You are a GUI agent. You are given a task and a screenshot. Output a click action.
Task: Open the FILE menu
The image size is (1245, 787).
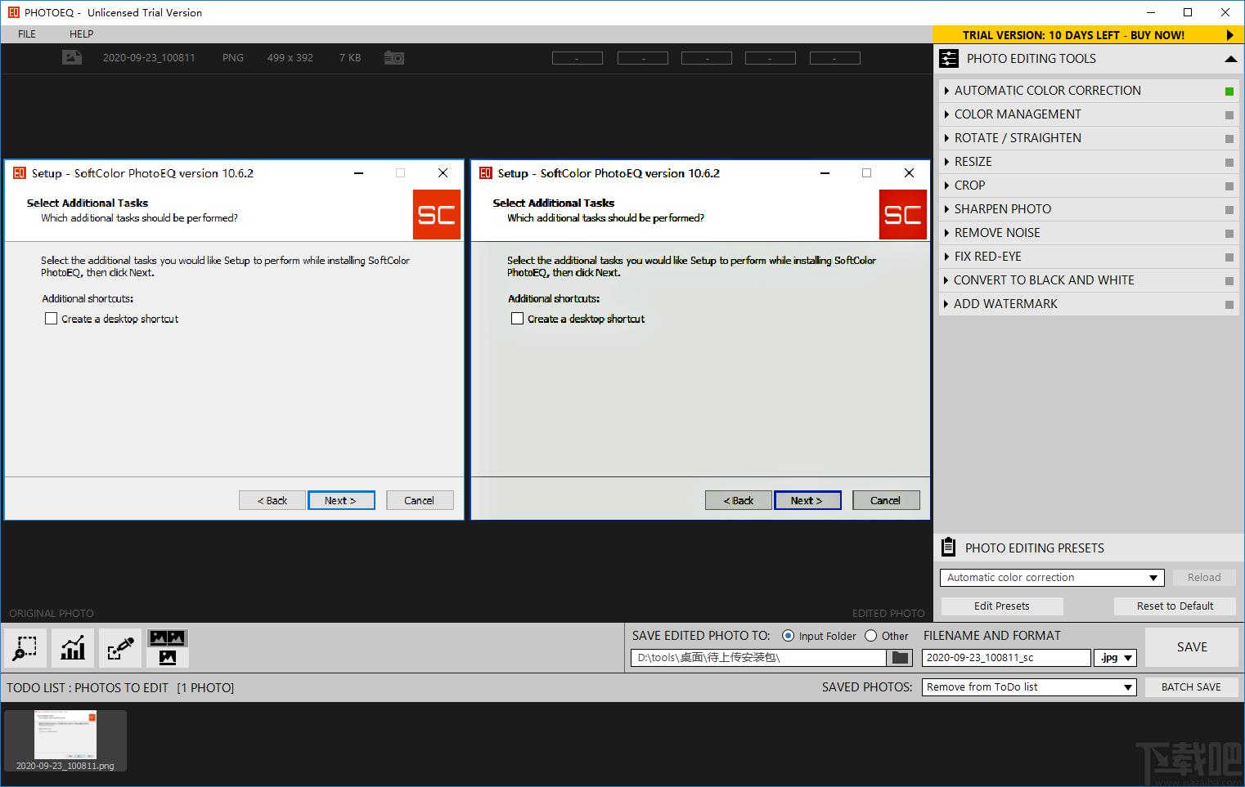tap(27, 34)
